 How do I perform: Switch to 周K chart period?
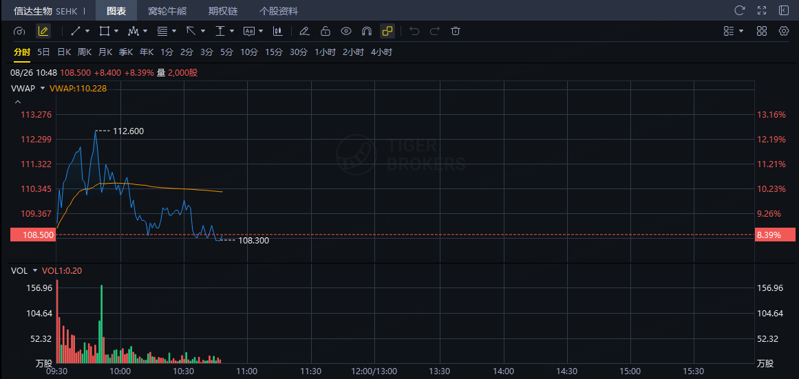[x=85, y=52]
